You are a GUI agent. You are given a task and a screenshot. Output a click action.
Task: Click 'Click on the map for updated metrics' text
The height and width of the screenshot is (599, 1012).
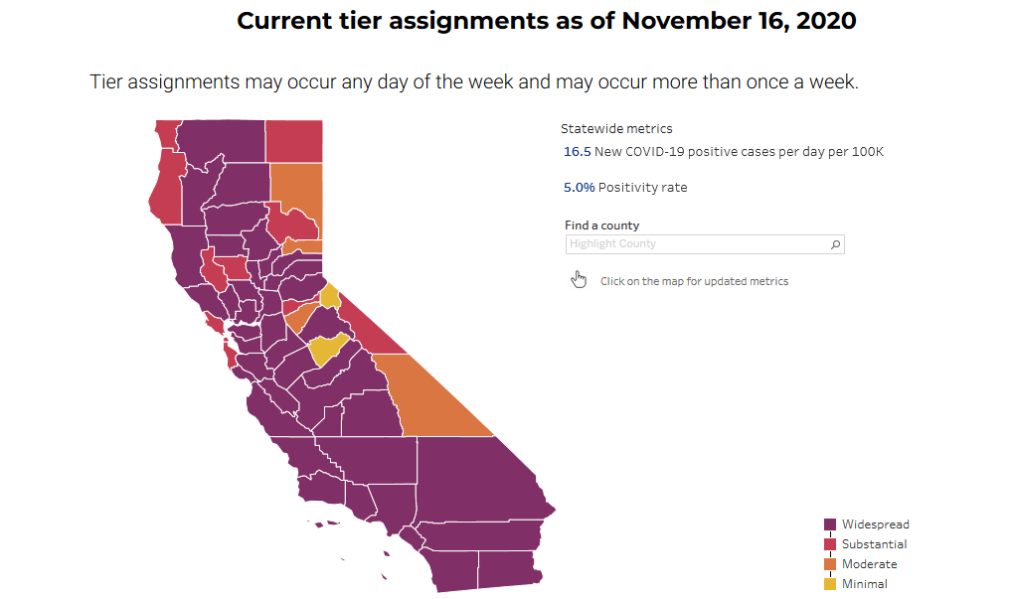(694, 281)
